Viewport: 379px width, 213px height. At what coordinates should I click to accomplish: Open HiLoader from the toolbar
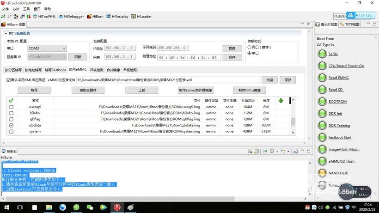click(141, 17)
